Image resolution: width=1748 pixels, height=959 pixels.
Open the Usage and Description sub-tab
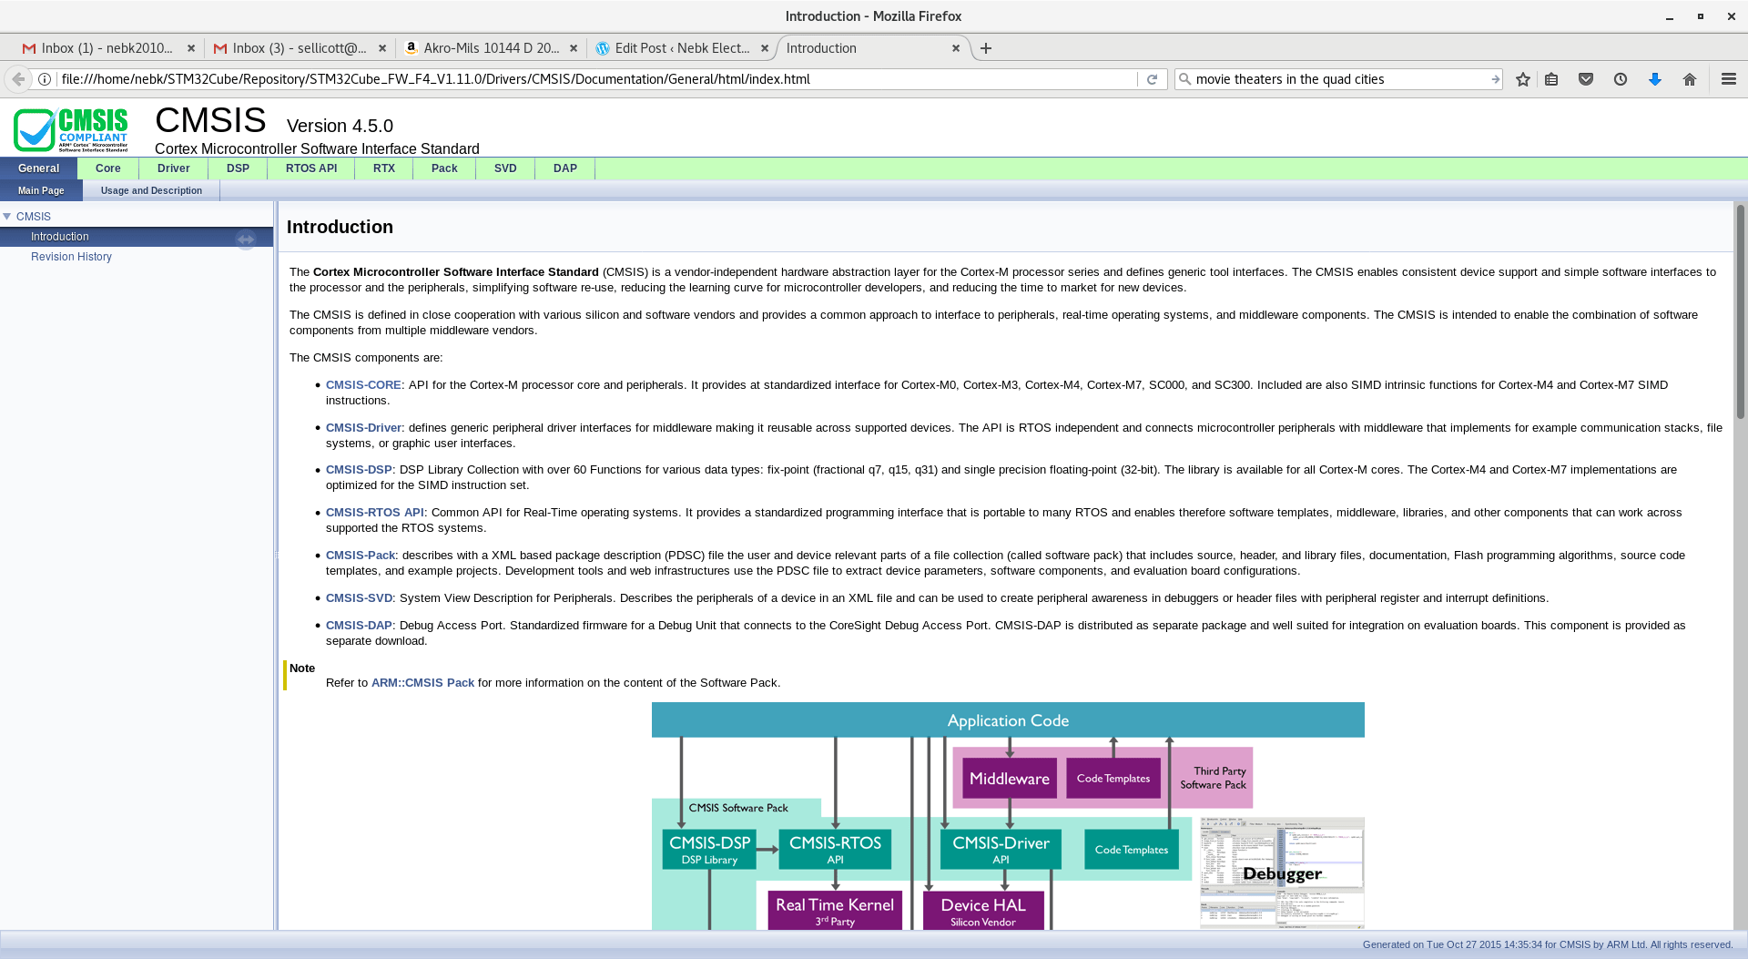(151, 190)
